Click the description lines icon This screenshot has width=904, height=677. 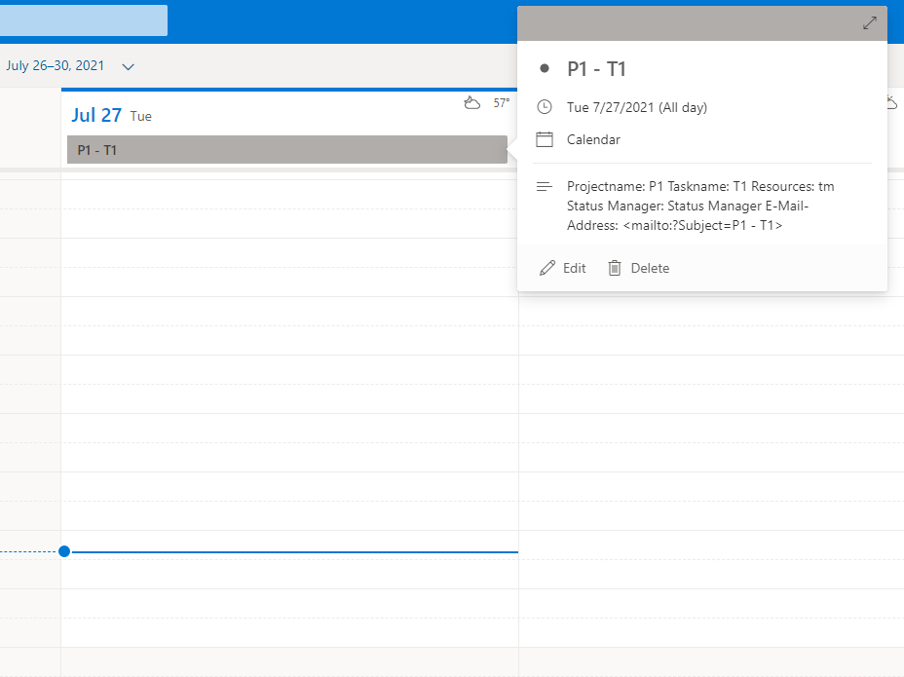tap(545, 187)
